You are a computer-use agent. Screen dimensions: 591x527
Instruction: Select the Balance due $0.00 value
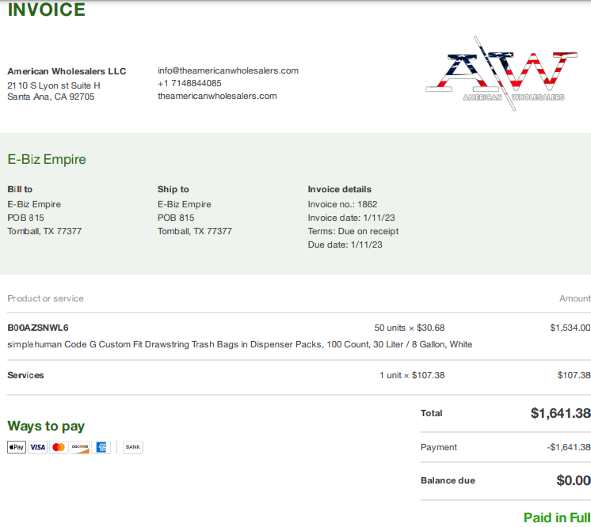pos(574,480)
